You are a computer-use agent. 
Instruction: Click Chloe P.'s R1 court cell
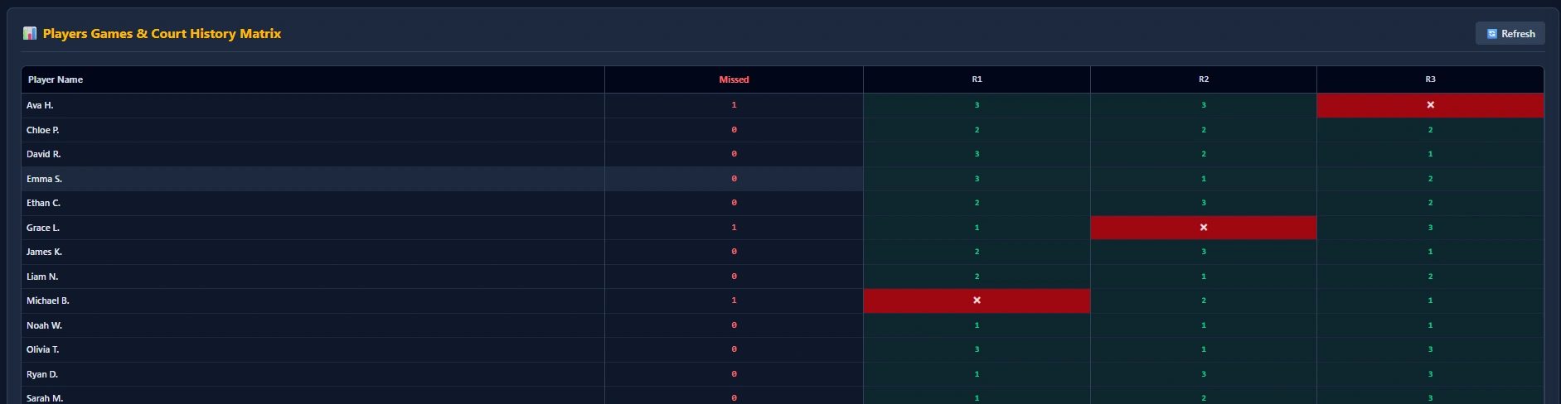(x=977, y=130)
